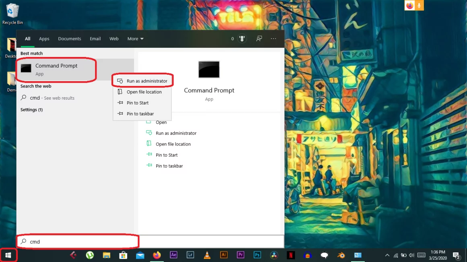This screenshot has width=467, height=262.
Task: Open Recycle Bin on the desktop
Action: click(12, 14)
